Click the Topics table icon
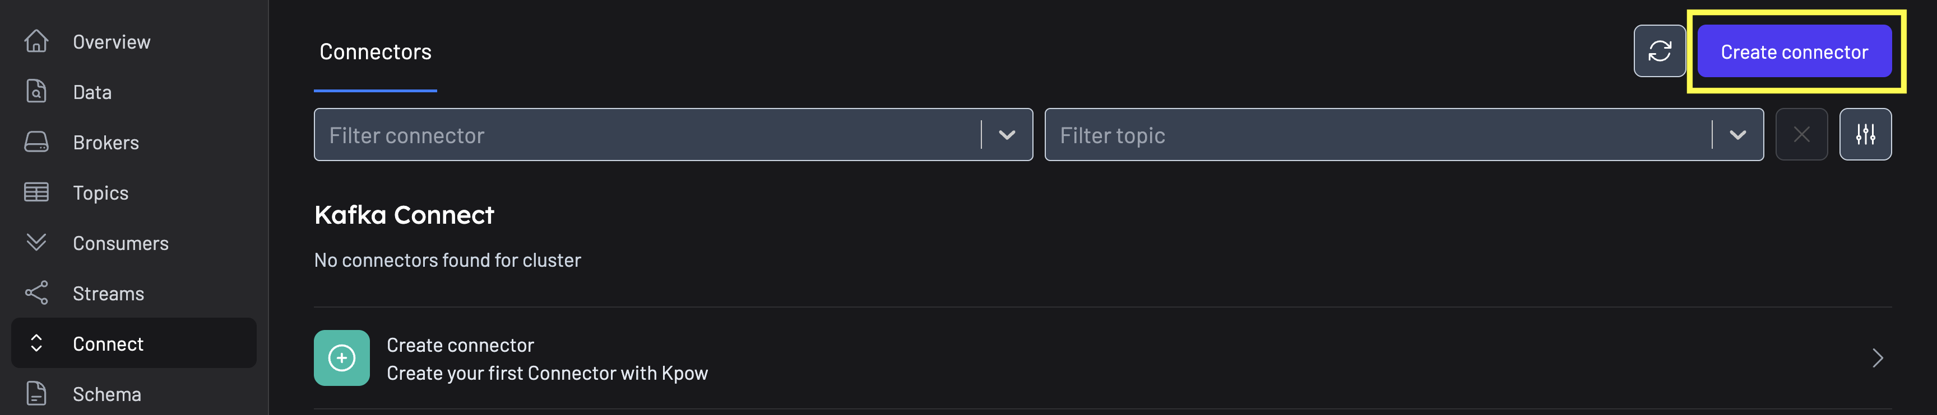 (35, 192)
